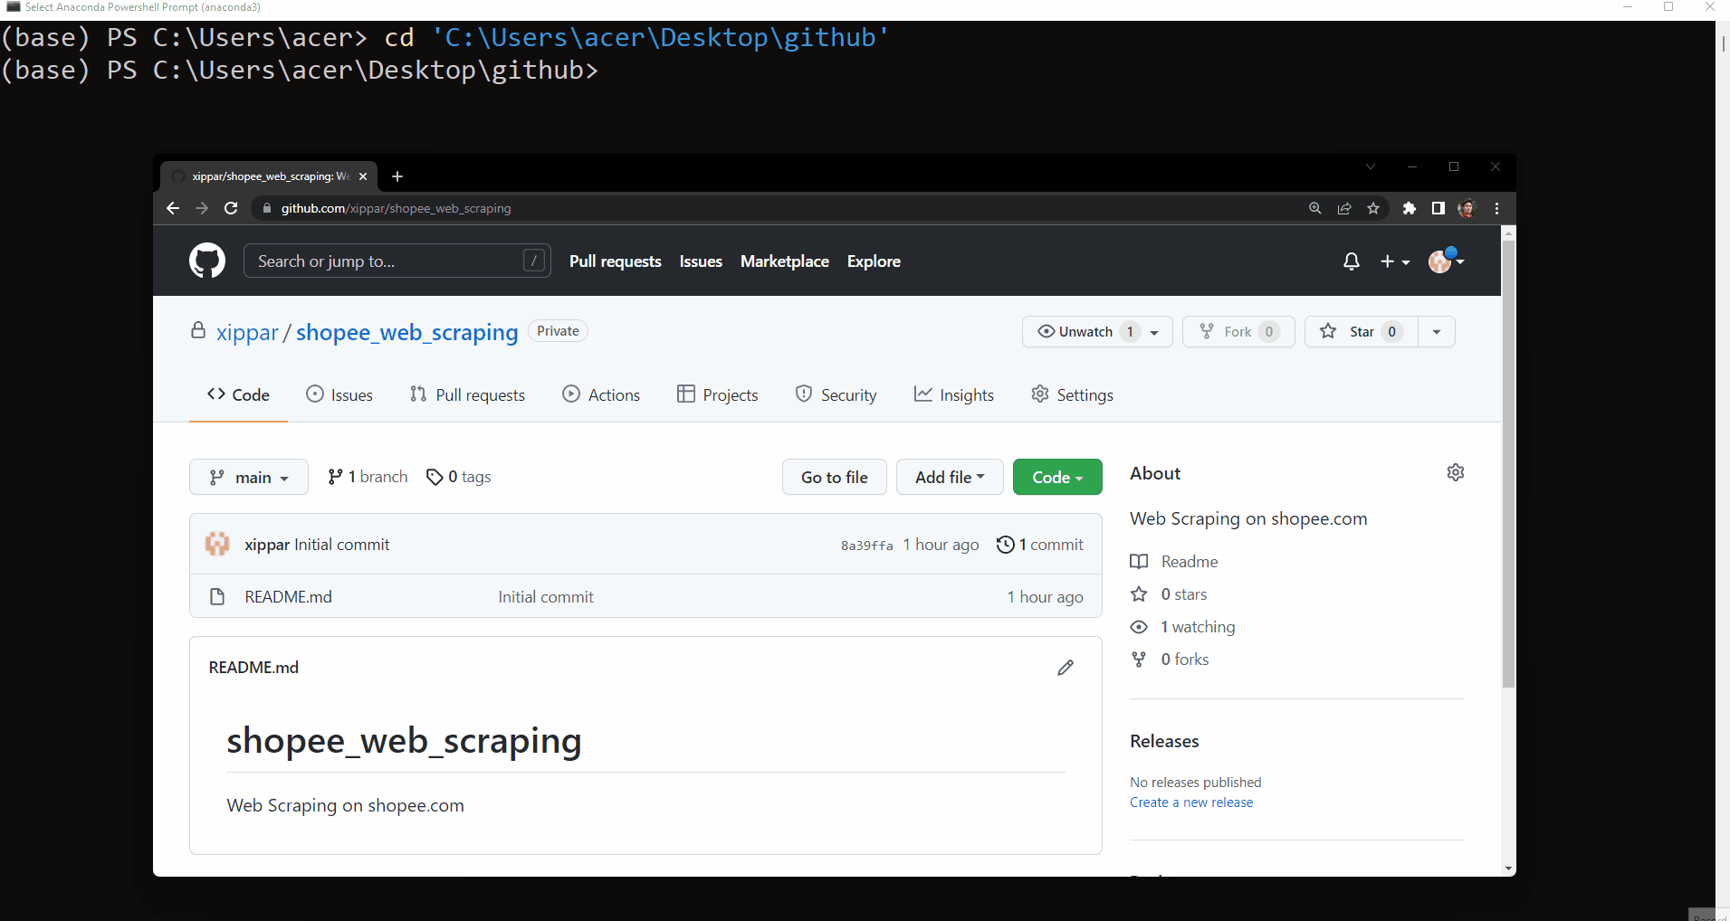The width and height of the screenshot is (1730, 921).
Task: Click the browser share icon
Action: (x=1343, y=208)
